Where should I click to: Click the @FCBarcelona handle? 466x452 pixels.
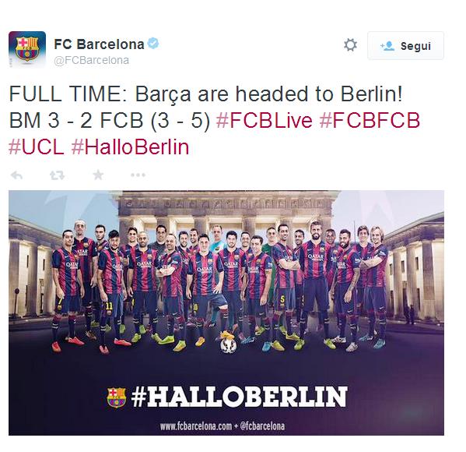pos(91,61)
